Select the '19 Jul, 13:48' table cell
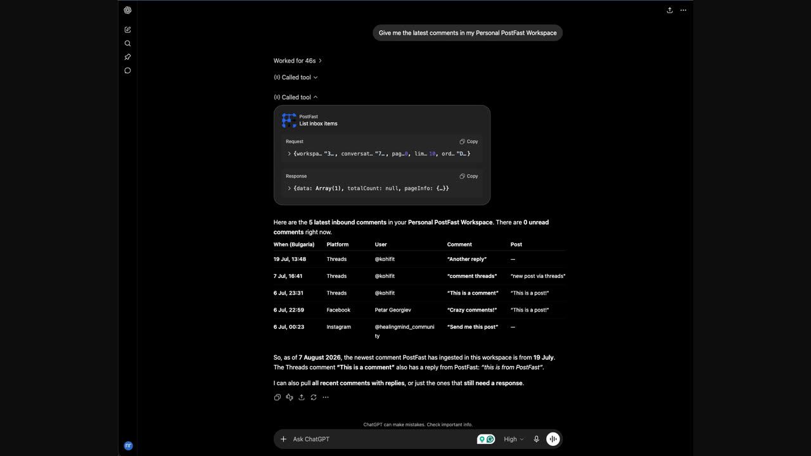 [290, 259]
